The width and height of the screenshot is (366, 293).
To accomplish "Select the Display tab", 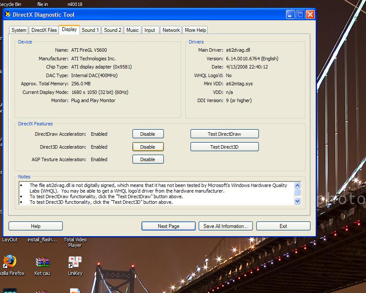I will [x=69, y=29].
